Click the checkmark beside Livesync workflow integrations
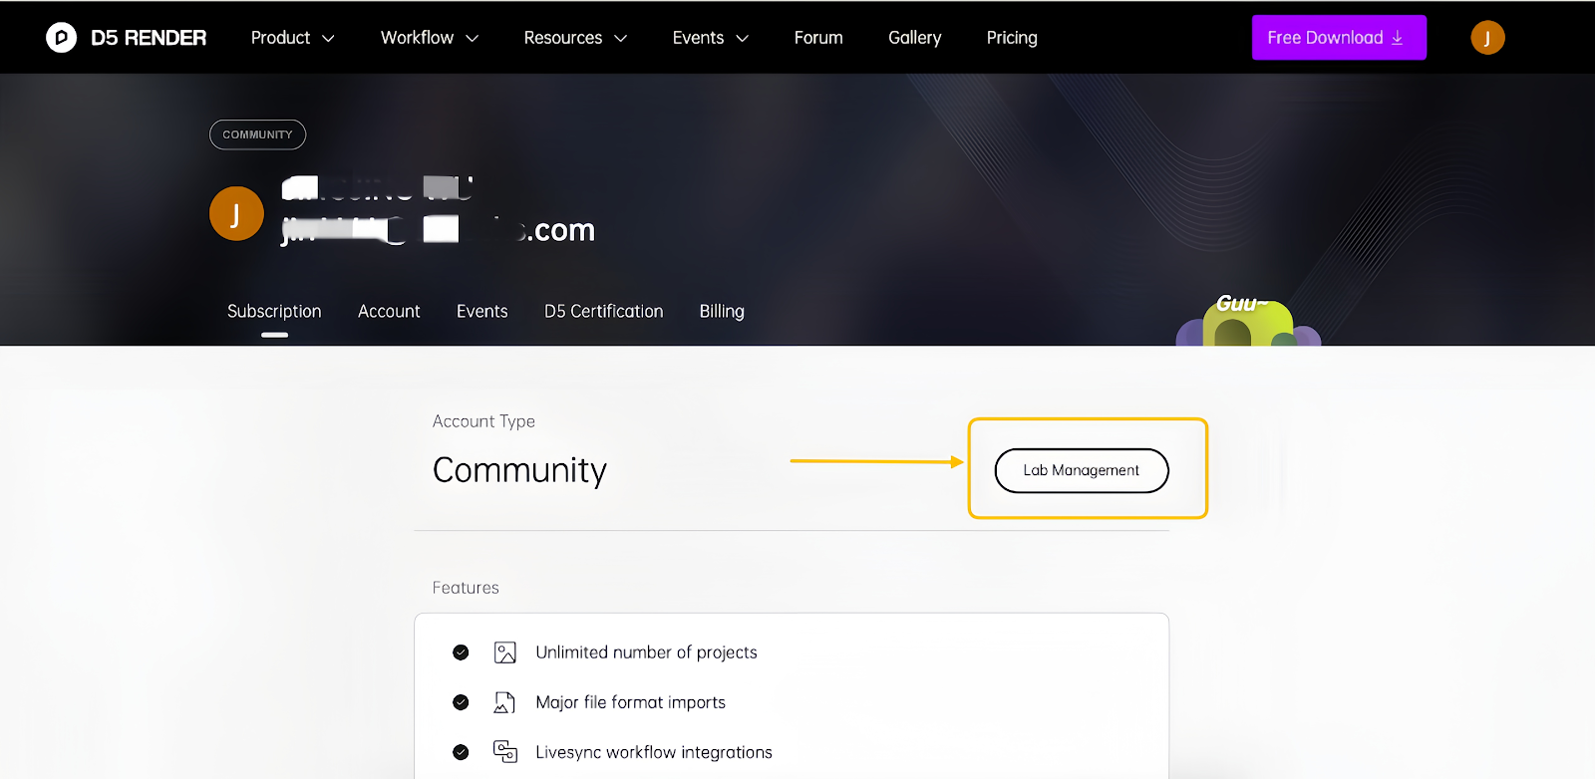This screenshot has width=1595, height=779. [461, 752]
